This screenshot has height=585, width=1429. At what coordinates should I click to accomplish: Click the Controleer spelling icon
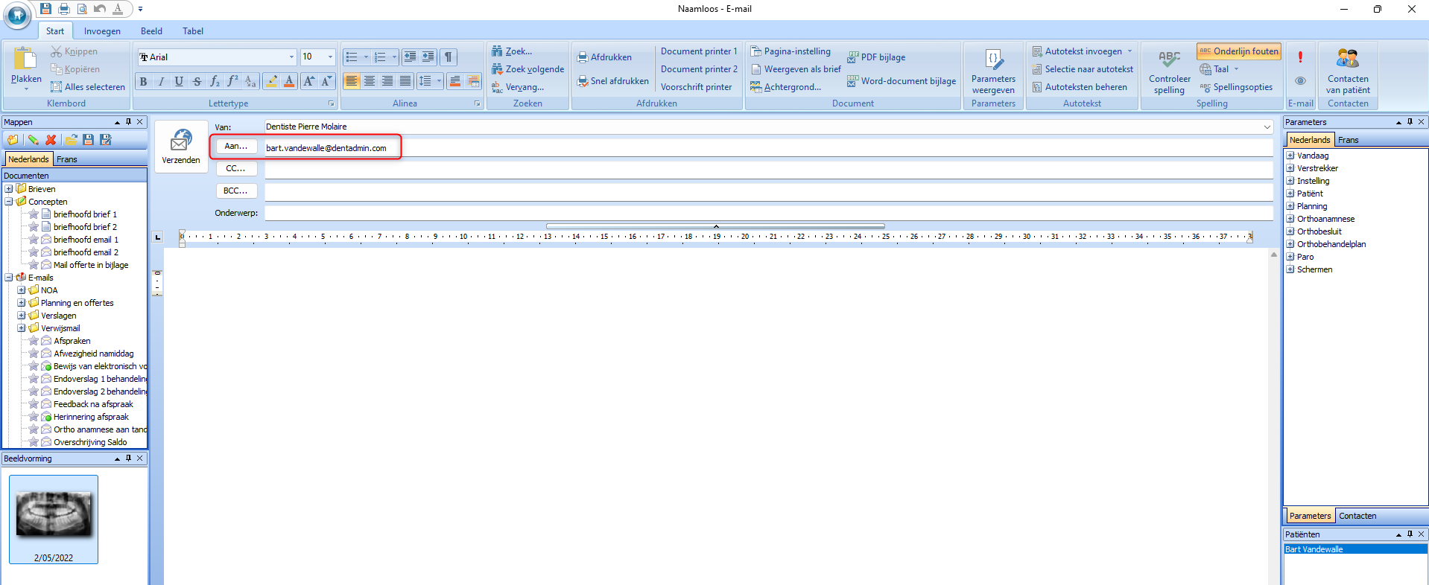[1169, 72]
